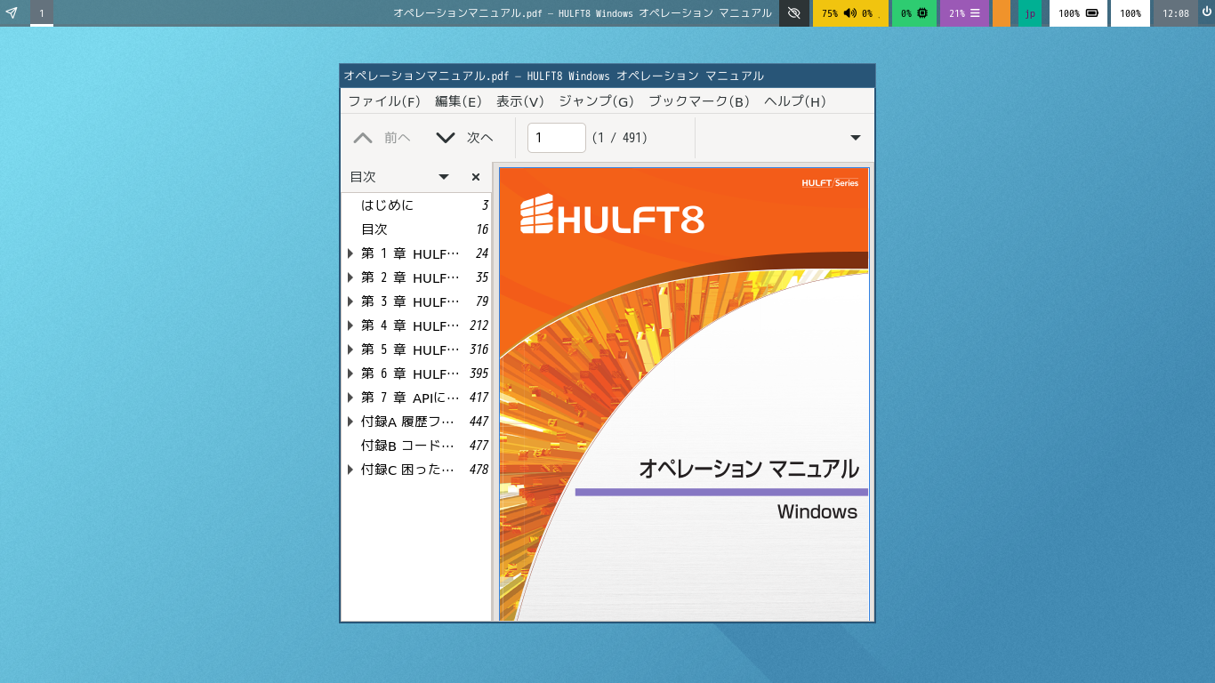Expand the 第 2 章 tree entry
The image size is (1215, 683).
click(x=350, y=277)
